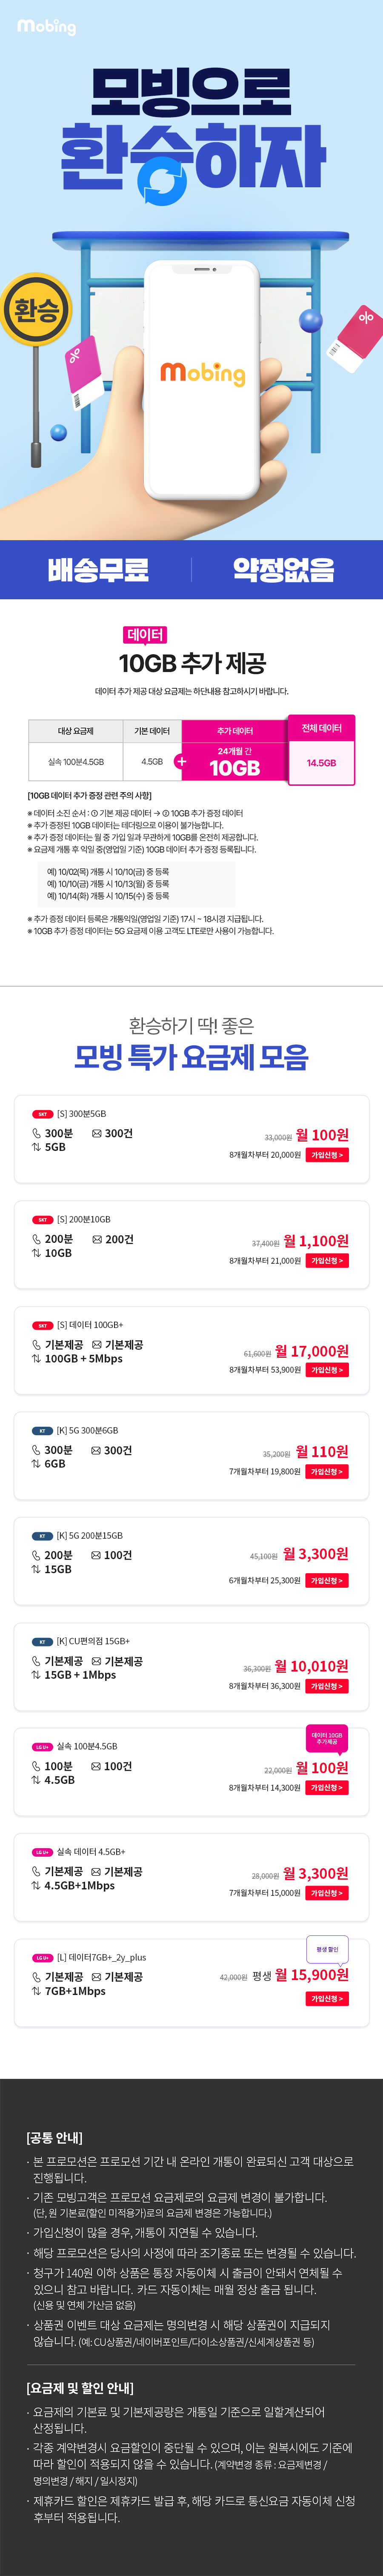The width and height of the screenshot is (383, 2576).
Task: Apply for the [K] 5G 200분15GB plan
Action: 327,1580
